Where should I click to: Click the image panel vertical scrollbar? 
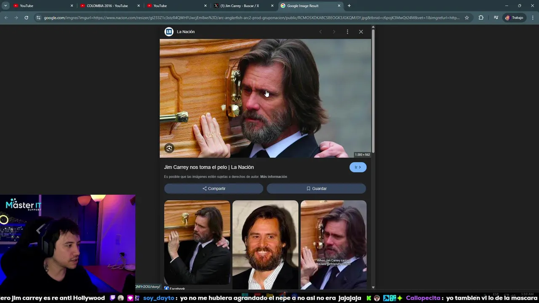(x=373, y=92)
